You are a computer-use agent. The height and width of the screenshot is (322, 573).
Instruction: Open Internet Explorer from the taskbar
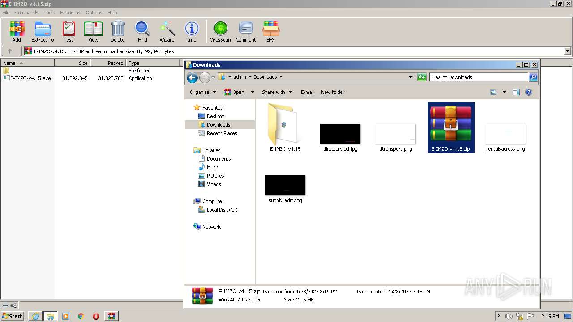(x=35, y=316)
